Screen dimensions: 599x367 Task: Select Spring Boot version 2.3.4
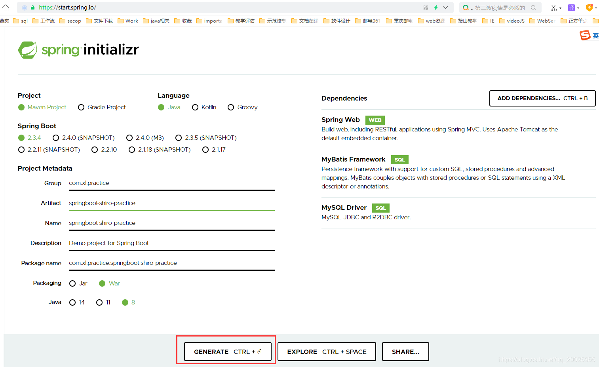coord(30,138)
